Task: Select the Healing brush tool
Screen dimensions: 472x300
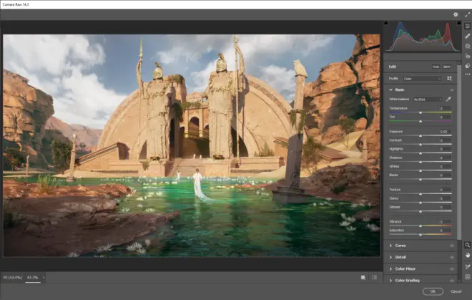Action: click(467, 37)
